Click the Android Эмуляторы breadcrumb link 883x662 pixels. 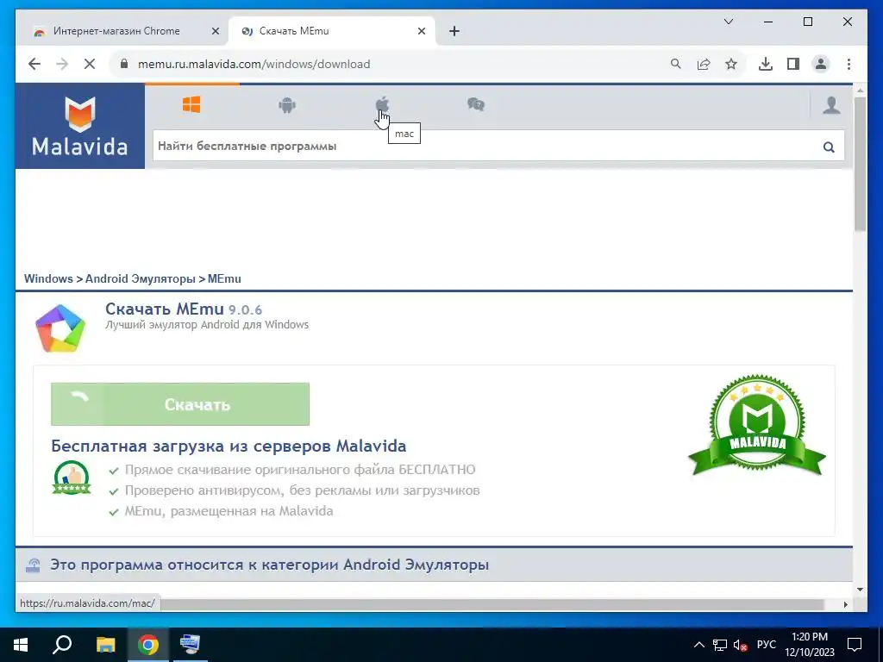pos(141,278)
